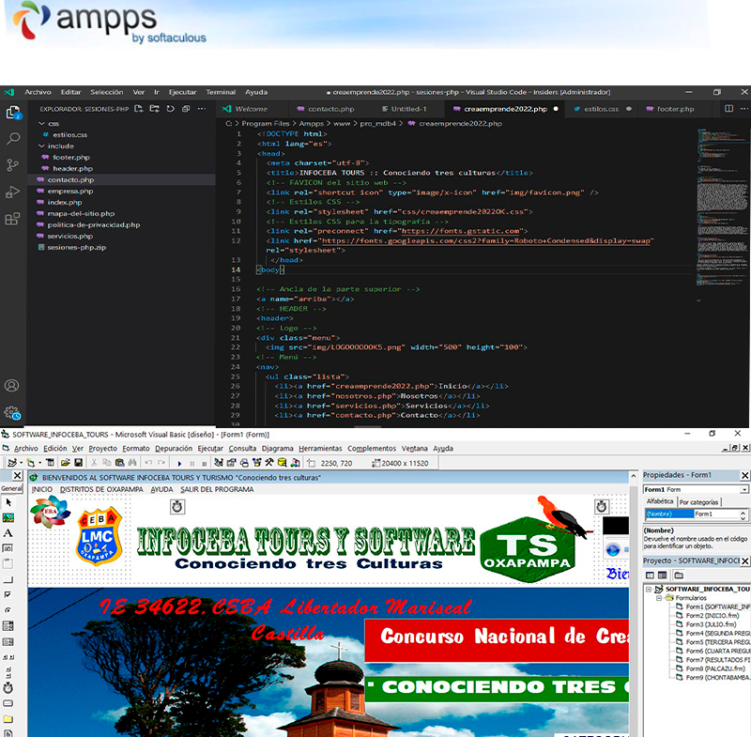Select the OptionButton control in VB toolbox
751x737 pixels.
[8, 609]
